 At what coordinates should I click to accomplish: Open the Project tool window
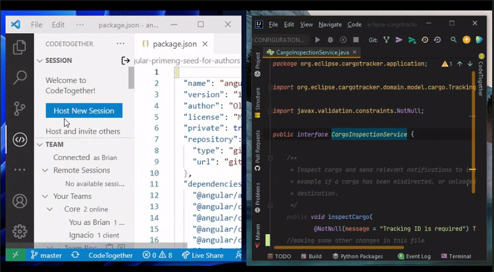pyautogui.click(x=257, y=64)
